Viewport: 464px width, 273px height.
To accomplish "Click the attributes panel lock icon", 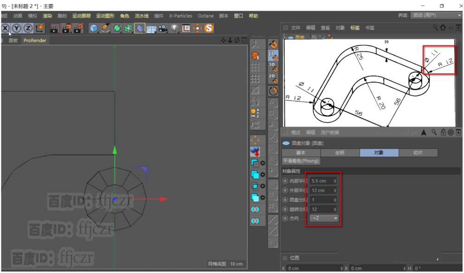I will (443, 133).
